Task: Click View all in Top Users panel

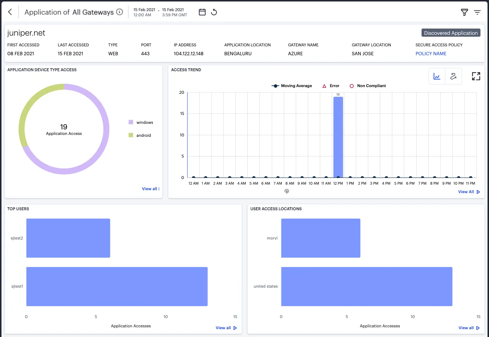Action: click(226, 328)
